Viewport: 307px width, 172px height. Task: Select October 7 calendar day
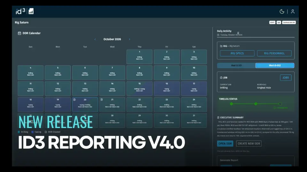(112, 73)
